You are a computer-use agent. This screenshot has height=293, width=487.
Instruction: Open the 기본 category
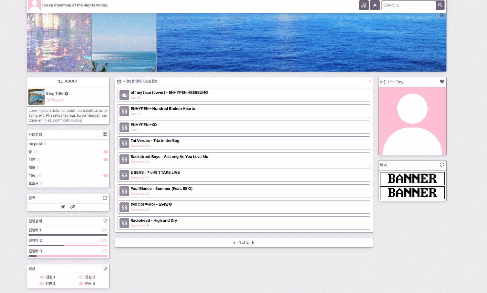pos(32,160)
